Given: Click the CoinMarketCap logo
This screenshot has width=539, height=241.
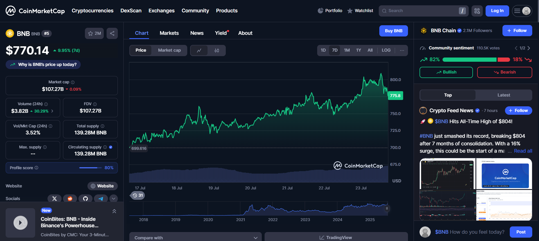Looking at the screenshot, I should 35,11.
